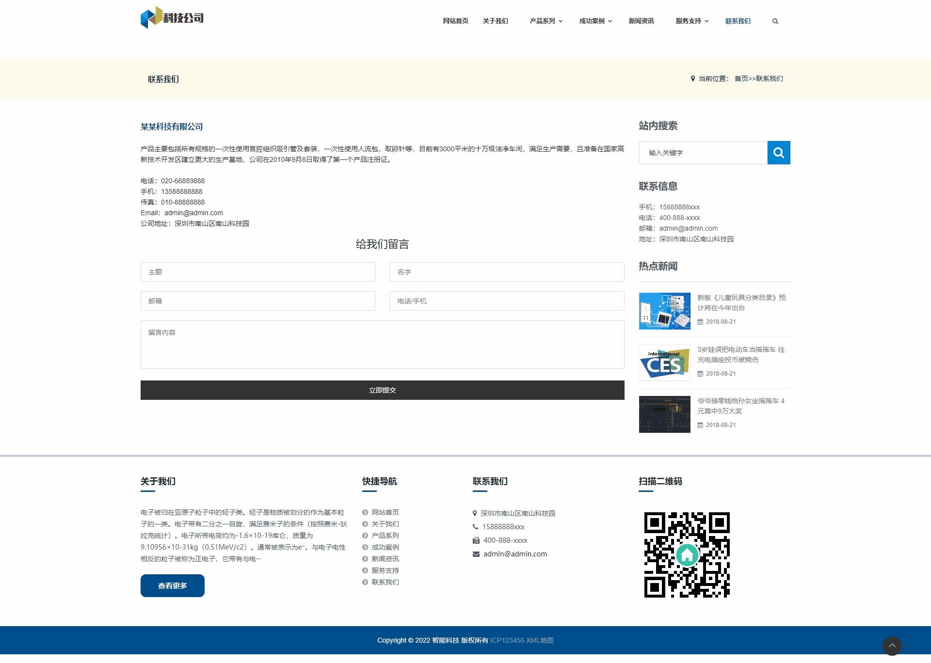Viewport: 931px width, 663px height.
Task: Click the footer QR code image
Action: [x=687, y=554]
